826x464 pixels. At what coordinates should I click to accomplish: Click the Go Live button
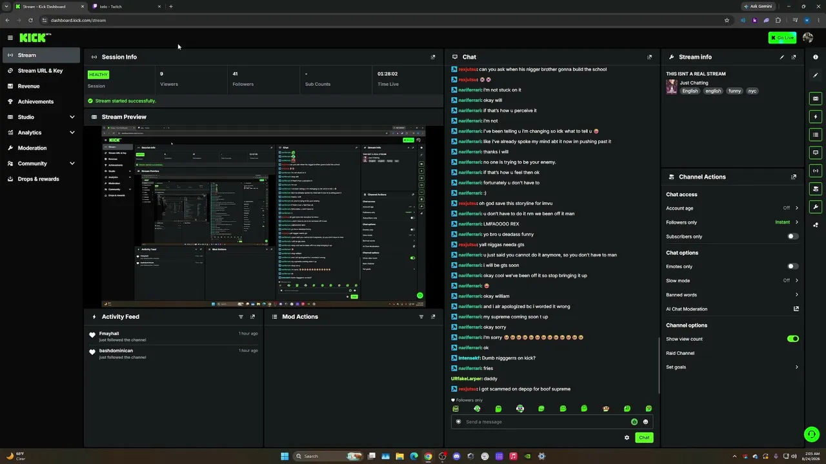tap(782, 38)
